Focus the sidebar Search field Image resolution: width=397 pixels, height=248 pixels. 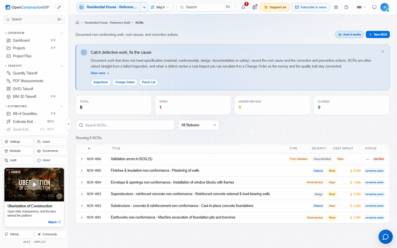(34, 19)
